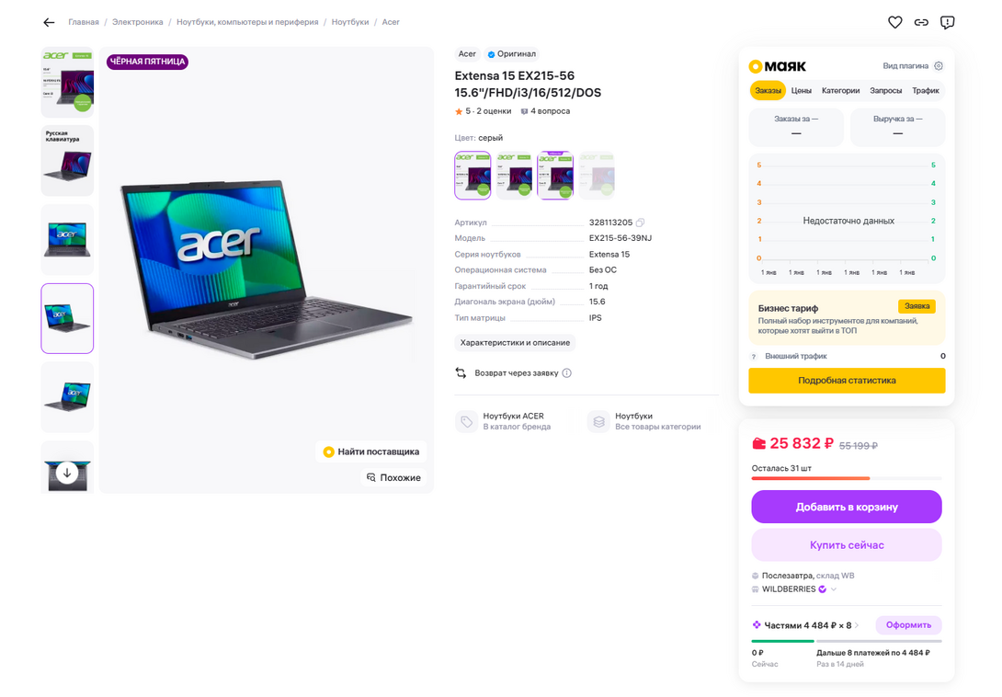The width and height of the screenshot is (1002, 697).
Task: Switch to the Цены tab
Action: pyautogui.click(x=802, y=91)
